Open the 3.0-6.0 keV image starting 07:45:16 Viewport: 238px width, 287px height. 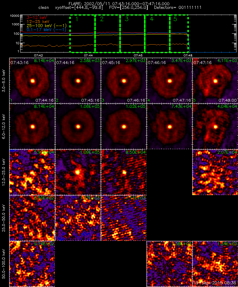tap(124, 81)
